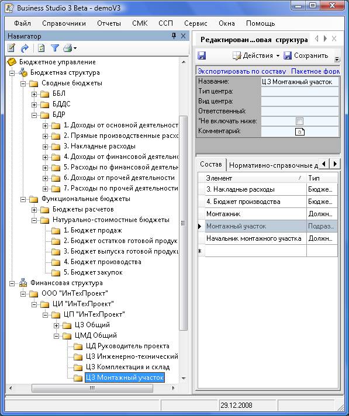Select ЦЗ Комплектация и склад item

[x=127, y=367]
